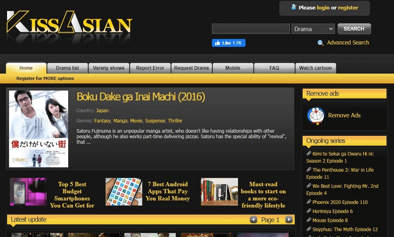Click link icon beside Horimiya Episode 6

pos(309,211)
